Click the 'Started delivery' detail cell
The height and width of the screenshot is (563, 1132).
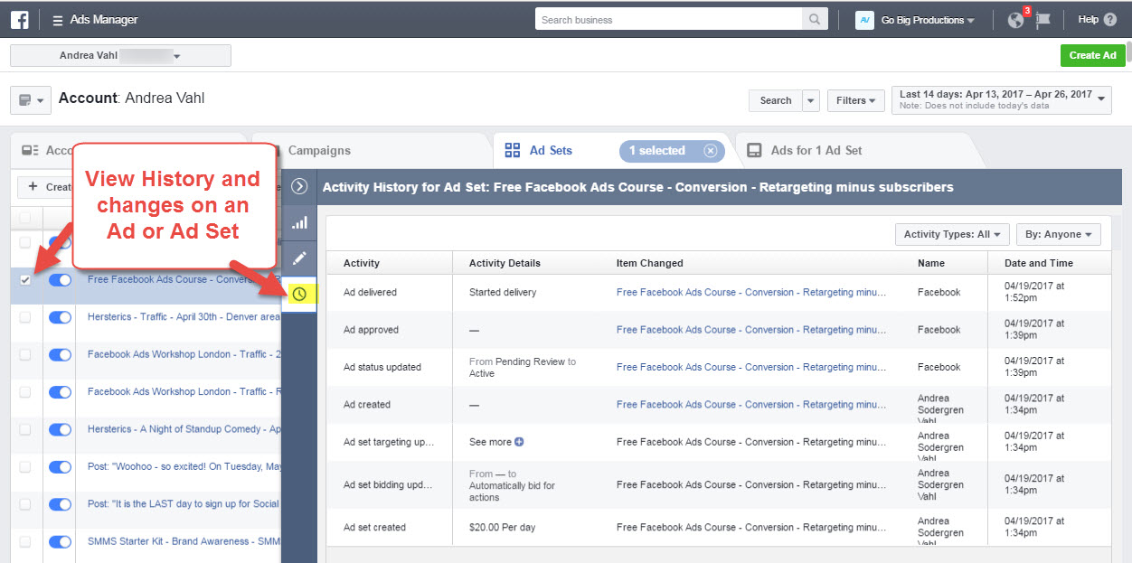tap(503, 293)
